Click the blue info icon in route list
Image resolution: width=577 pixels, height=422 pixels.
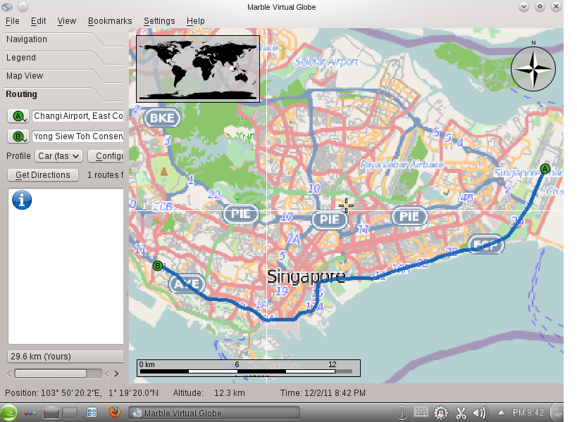(22, 200)
